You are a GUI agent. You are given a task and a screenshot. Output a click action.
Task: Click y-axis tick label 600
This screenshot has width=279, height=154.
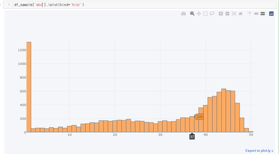(x=23, y=91)
